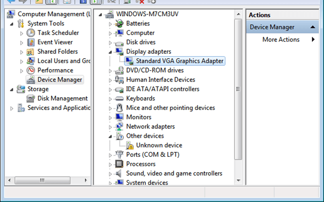Screen dimensions: 324x202
Task: Click the Disk Management icon
Action: 31,99
